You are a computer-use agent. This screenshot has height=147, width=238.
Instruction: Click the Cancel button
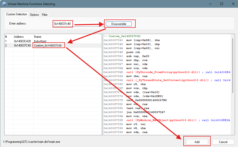(x=223, y=142)
